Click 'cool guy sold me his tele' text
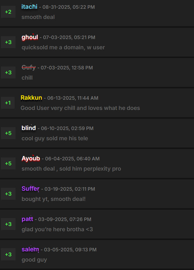This screenshot has width=194, height=270. [x=55, y=138]
